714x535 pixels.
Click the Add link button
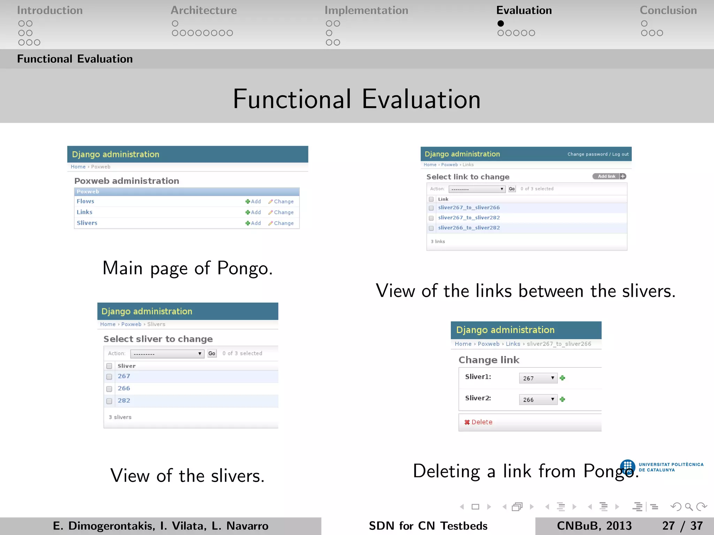(x=609, y=176)
